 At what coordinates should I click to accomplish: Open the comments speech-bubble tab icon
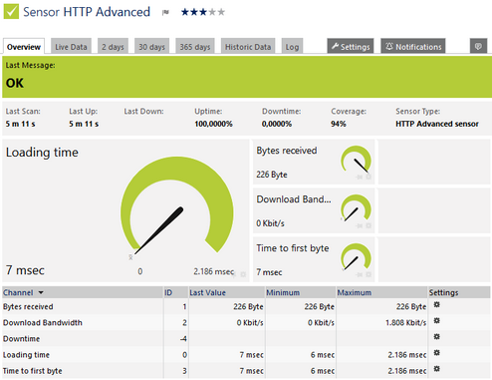(x=478, y=46)
